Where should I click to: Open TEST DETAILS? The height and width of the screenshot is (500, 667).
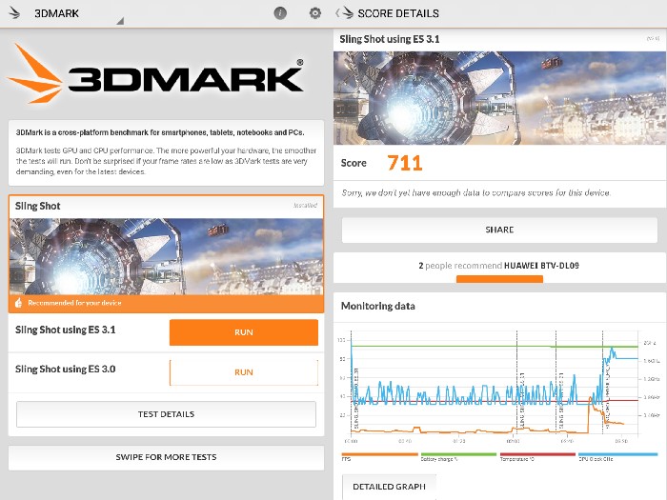point(166,414)
